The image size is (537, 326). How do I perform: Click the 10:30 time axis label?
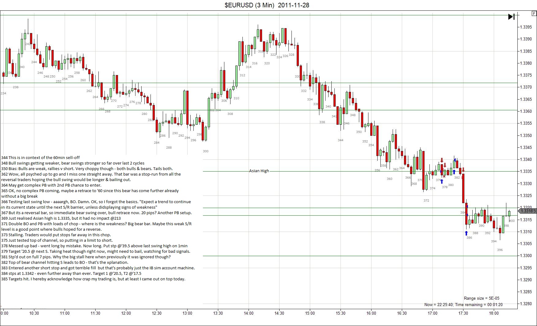[x=34, y=313]
